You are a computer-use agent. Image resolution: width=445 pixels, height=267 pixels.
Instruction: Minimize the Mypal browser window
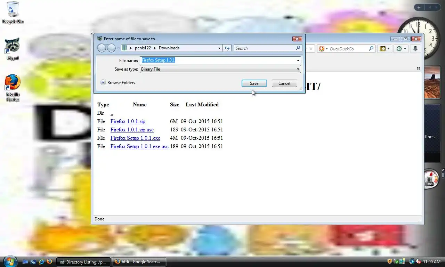point(395,39)
